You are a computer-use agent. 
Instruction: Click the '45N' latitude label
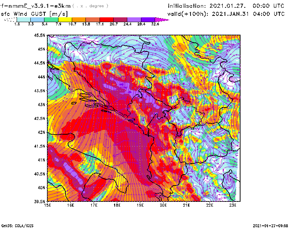(41, 49)
